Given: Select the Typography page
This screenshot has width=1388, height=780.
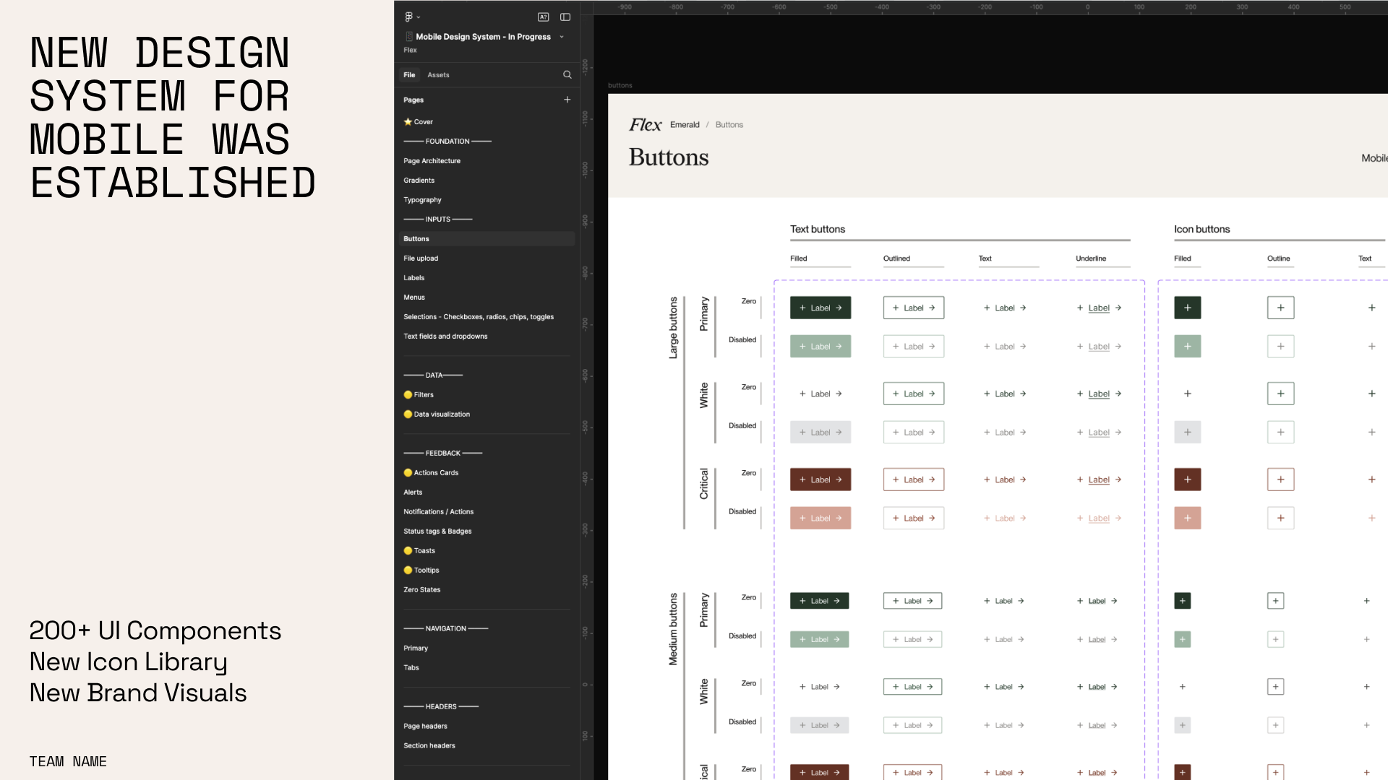Looking at the screenshot, I should point(422,199).
